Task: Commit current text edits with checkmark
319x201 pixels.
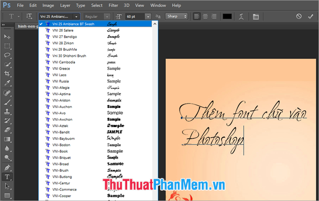Action: point(310,16)
